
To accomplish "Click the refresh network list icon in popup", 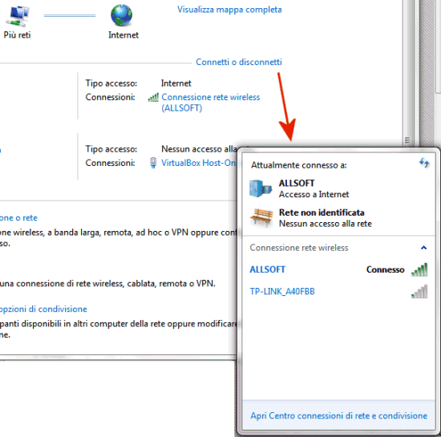I will pos(424,163).
